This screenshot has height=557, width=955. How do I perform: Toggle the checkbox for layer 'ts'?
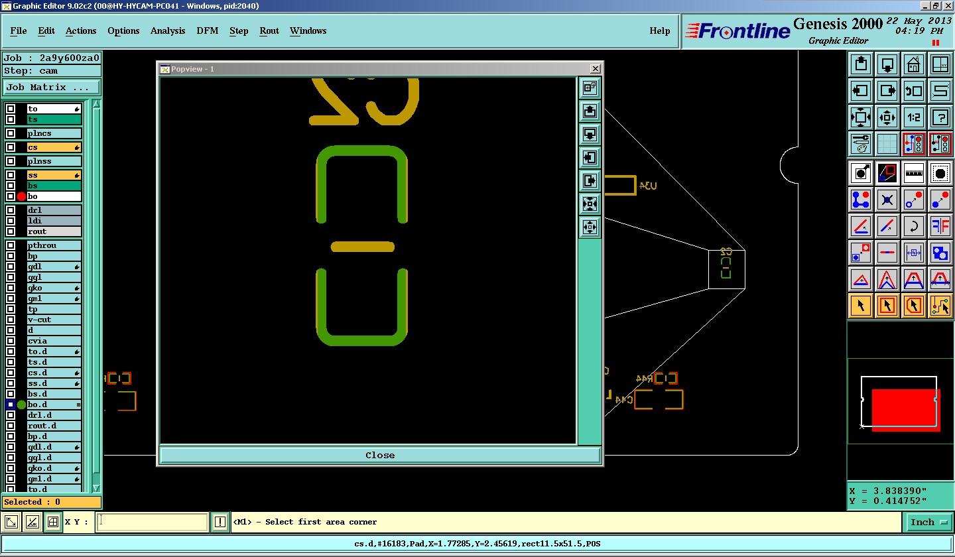point(11,119)
